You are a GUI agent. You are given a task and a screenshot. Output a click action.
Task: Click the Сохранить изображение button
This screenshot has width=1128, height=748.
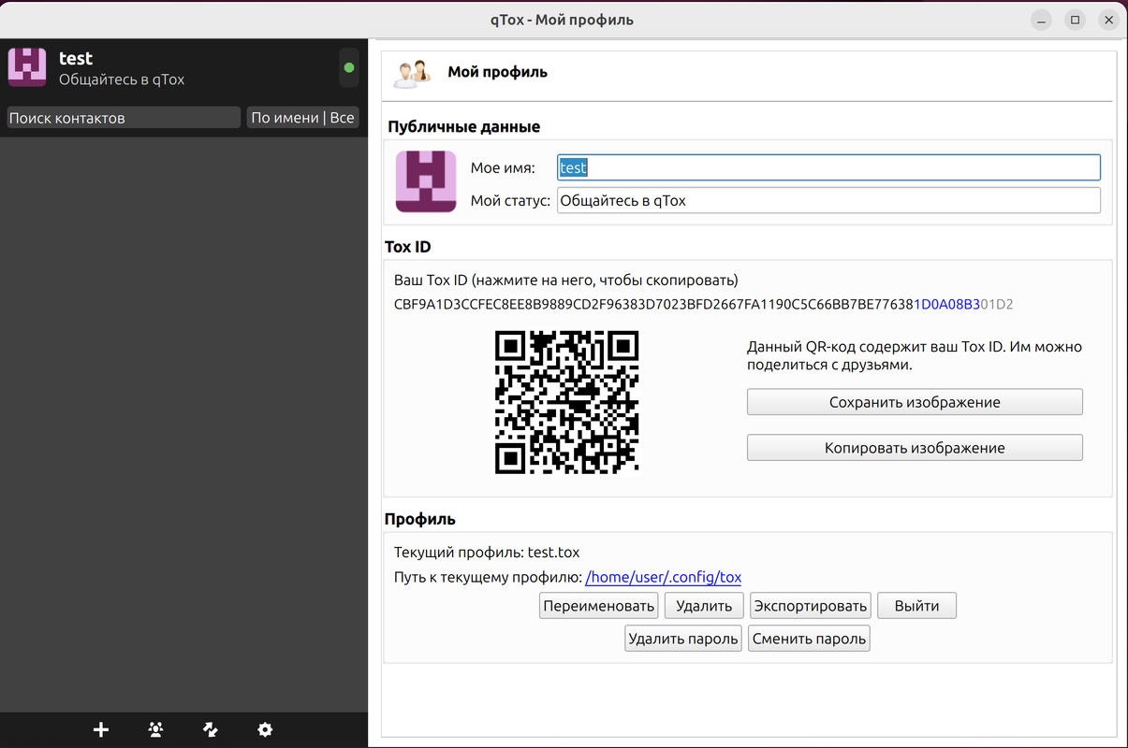915,402
